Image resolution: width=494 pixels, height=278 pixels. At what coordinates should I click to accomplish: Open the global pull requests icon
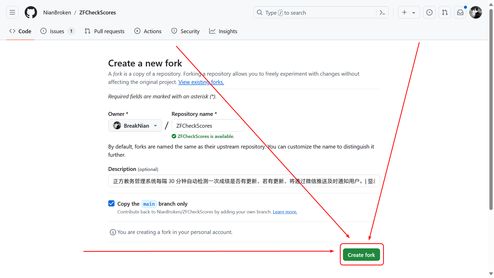[x=445, y=12]
